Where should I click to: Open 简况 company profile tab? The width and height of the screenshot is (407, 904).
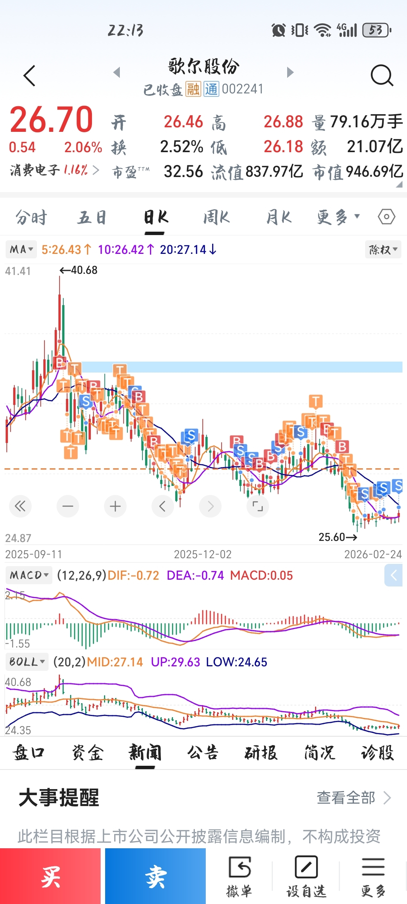tap(319, 753)
